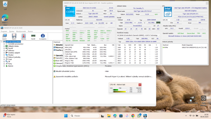Open File Explorer from taskbar
Image resolution: width=211 pixels, height=119 pixels.
pyautogui.click(x=109, y=116)
